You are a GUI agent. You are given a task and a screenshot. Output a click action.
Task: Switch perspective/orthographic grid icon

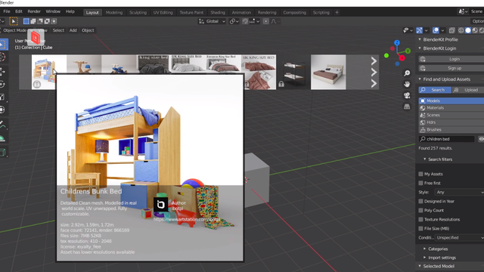[x=407, y=107]
